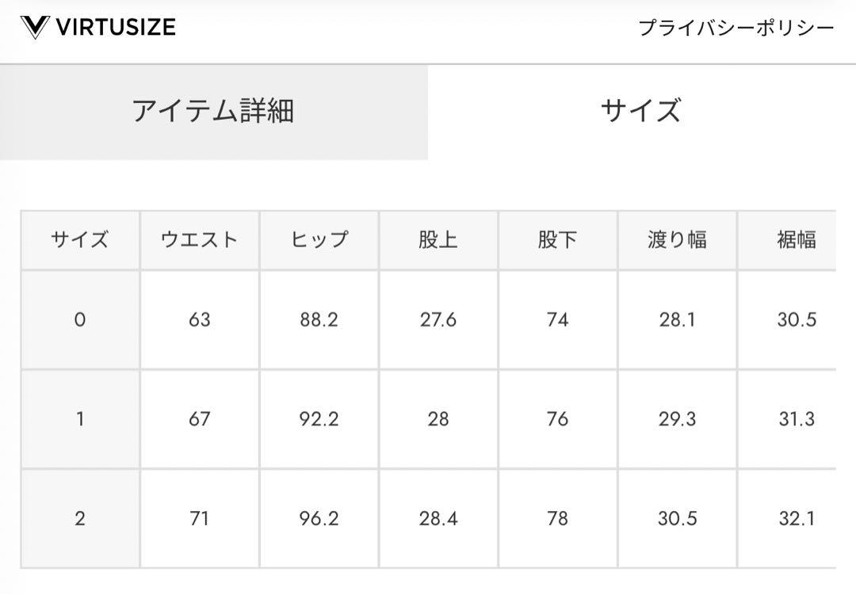
Task: Click the VIRTUSIZE brand name text
Action: (116, 27)
